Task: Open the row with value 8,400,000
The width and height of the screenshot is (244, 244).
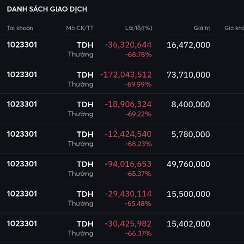Action: tap(122, 109)
